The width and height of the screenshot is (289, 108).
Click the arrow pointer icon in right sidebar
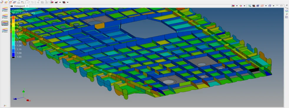(287, 8)
